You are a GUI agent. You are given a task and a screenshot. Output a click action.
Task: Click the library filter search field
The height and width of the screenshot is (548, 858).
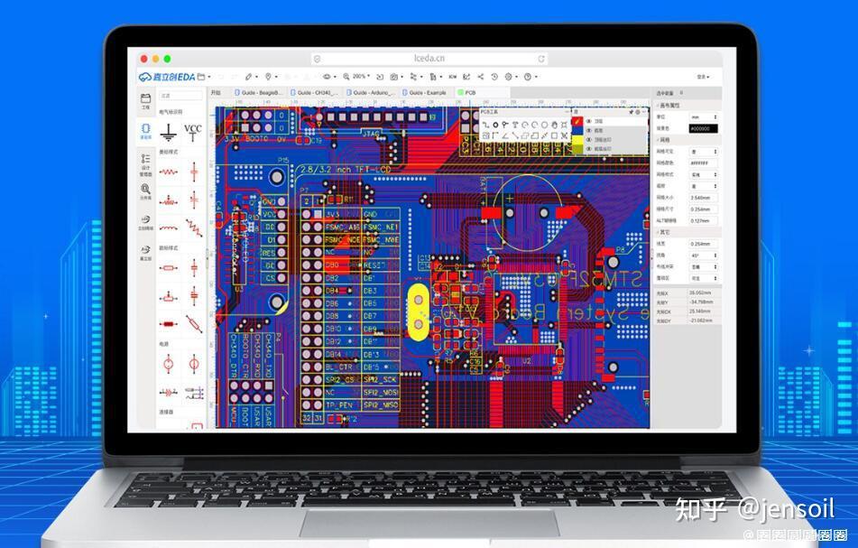(180, 96)
